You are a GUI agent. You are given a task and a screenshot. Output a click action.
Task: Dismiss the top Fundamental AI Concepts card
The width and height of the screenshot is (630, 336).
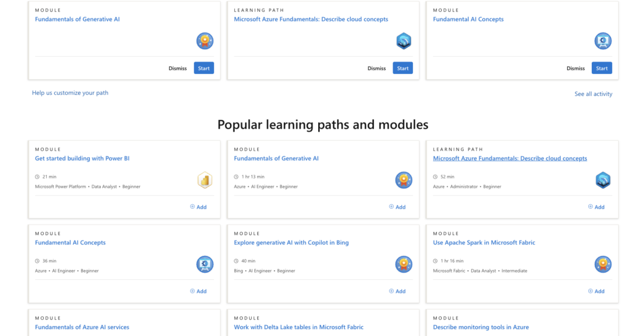tap(575, 68)
